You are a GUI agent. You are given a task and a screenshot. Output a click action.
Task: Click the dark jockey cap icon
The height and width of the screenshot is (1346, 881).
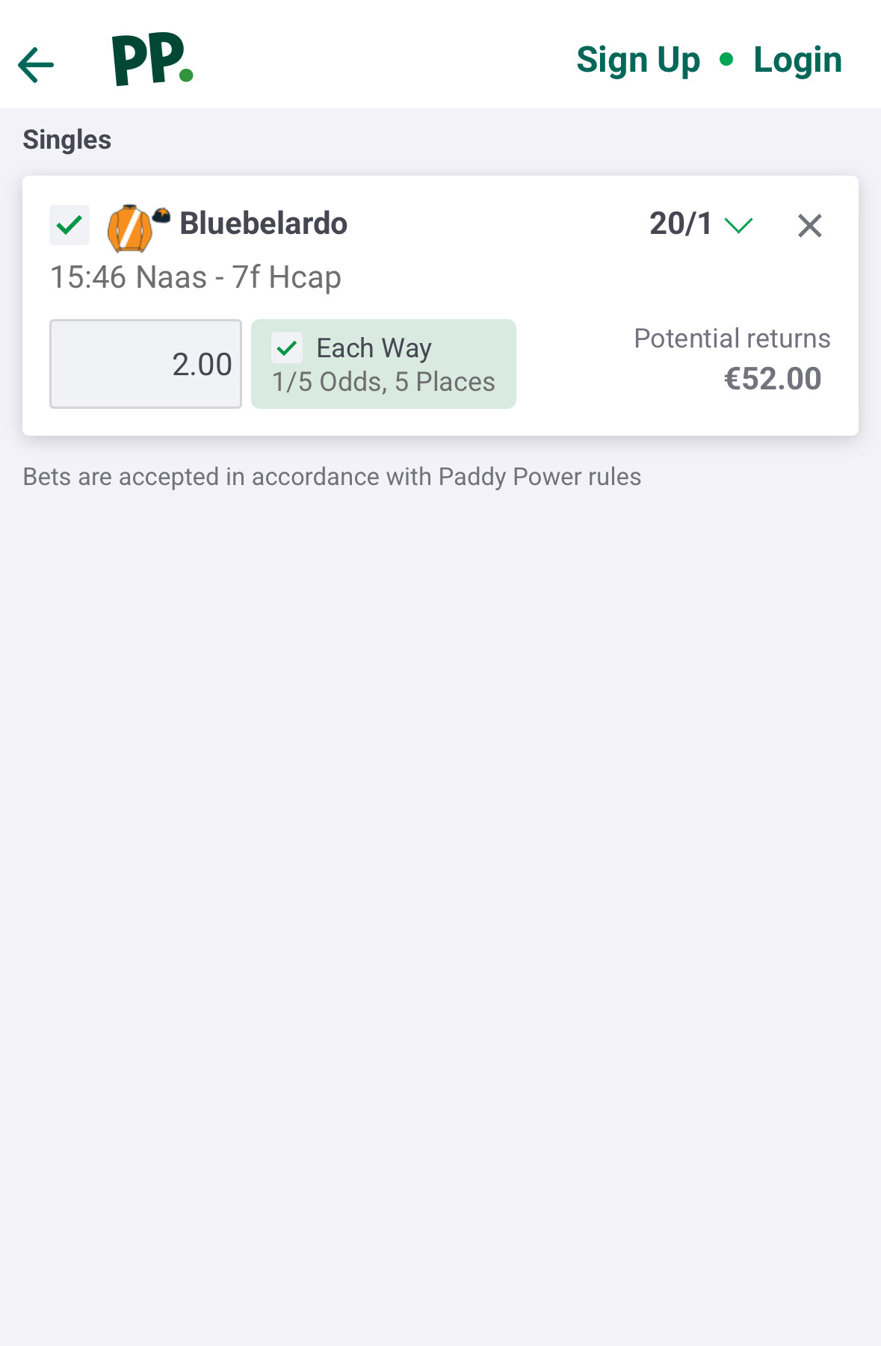(161, 216)
